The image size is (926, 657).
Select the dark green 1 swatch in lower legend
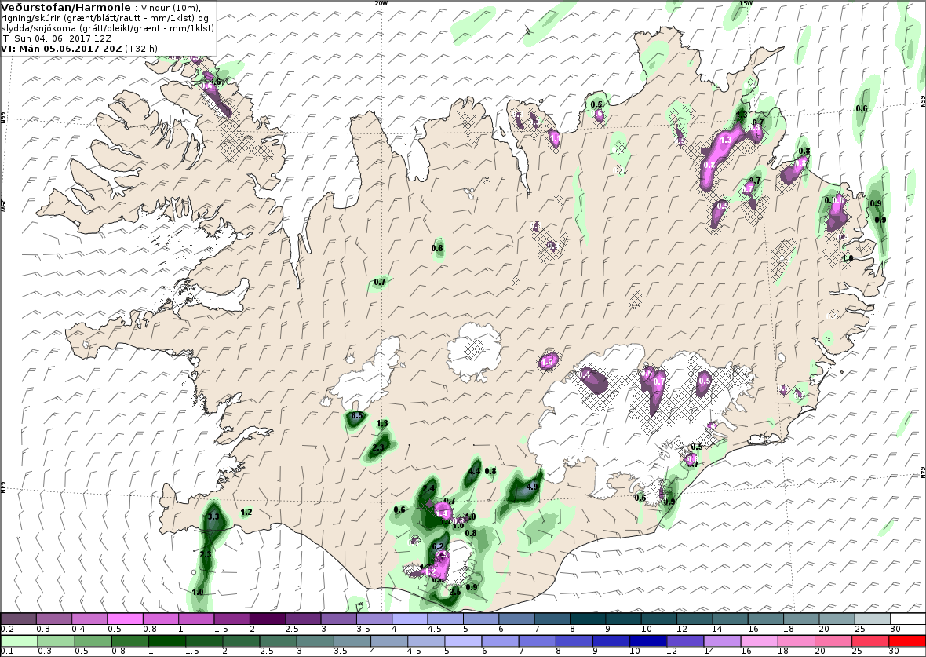[167, 641]
